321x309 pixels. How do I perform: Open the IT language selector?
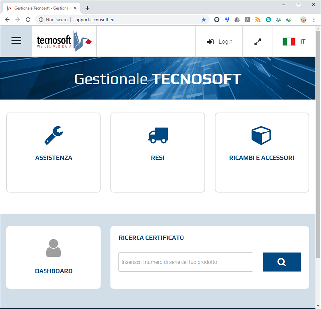[x=294, y=42]
